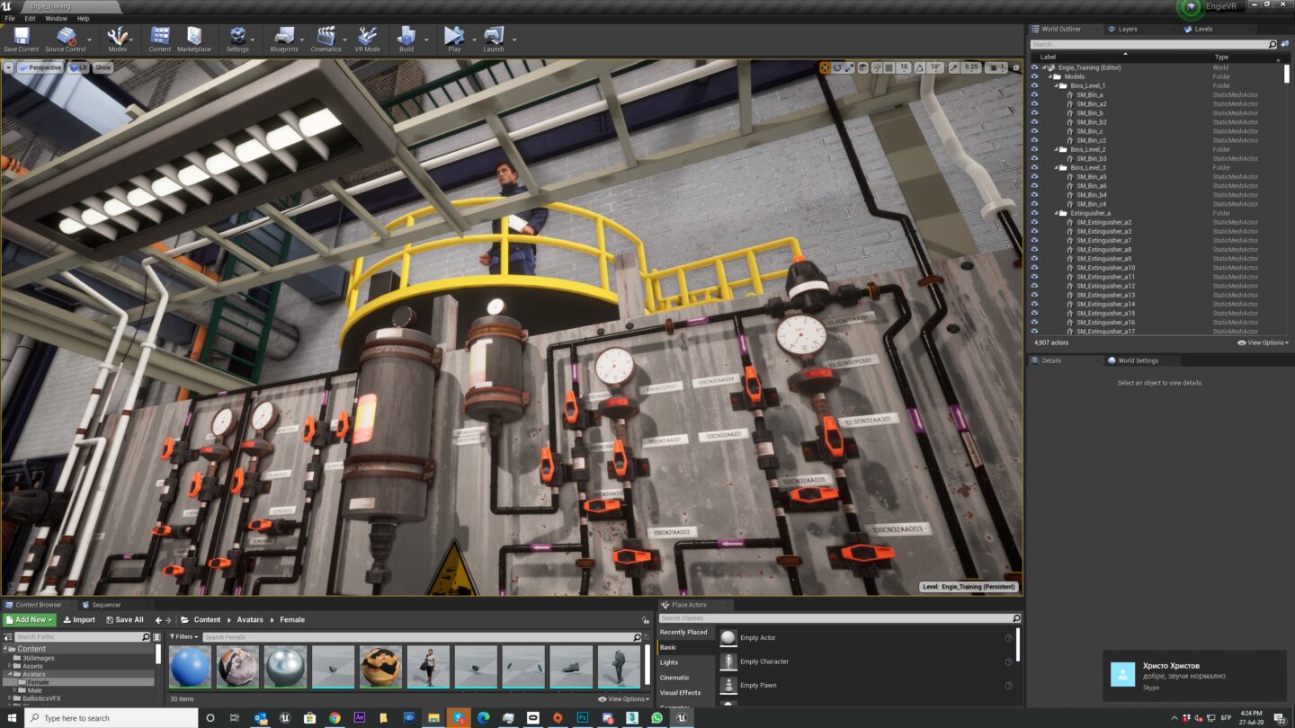Toggle scale snapping in the viewport
The image size is (1295, 728).
click(x=953, y=67)
